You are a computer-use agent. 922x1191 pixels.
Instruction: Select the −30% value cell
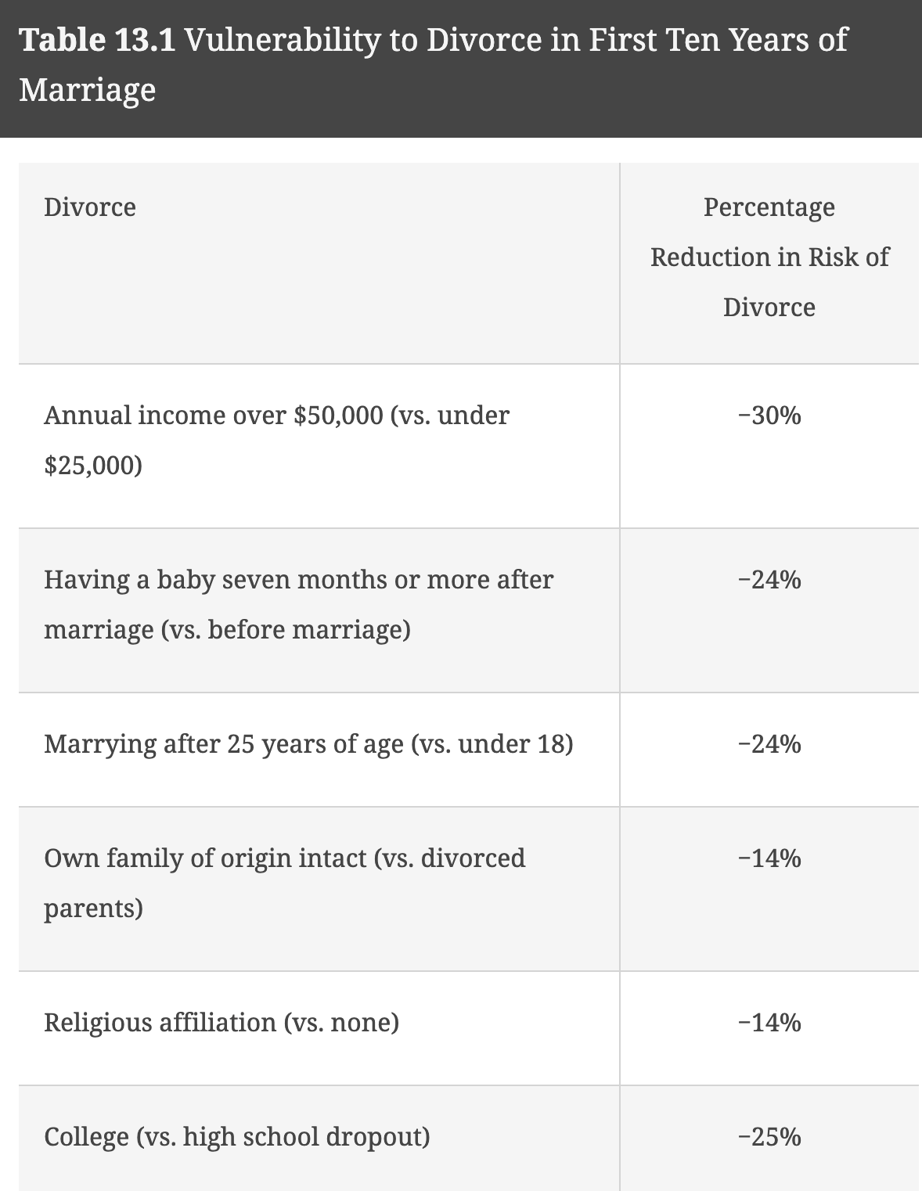[769, 415]
